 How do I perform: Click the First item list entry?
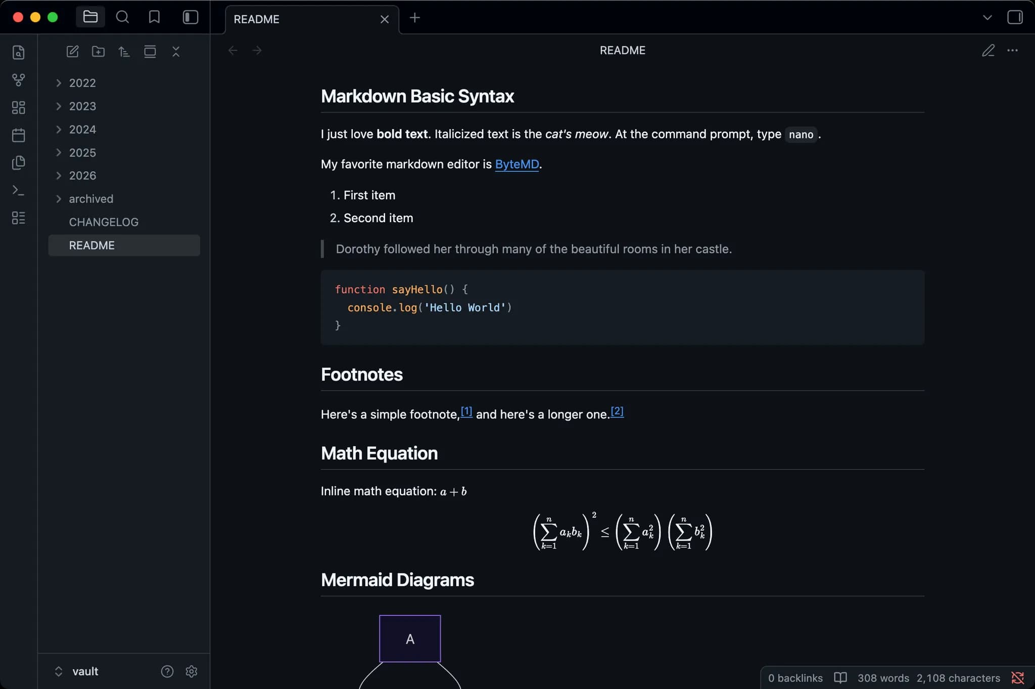click(369, 195)
